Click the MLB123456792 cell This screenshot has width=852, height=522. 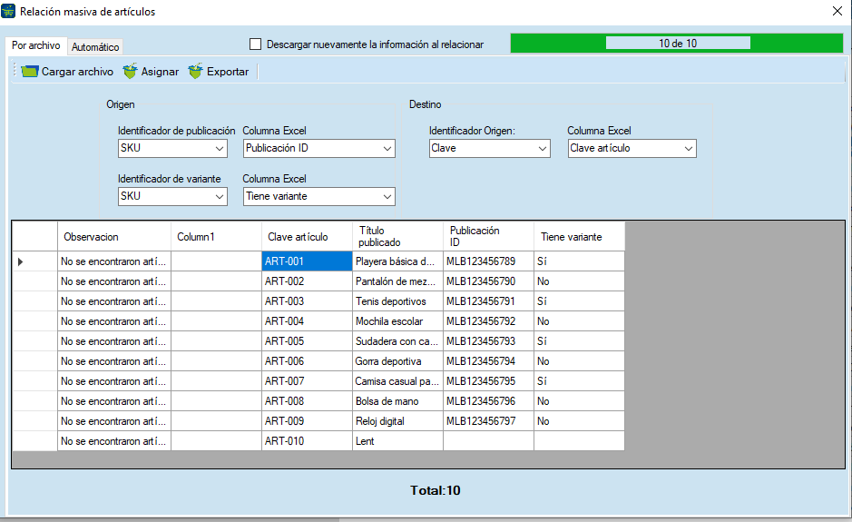pos(488,321)
